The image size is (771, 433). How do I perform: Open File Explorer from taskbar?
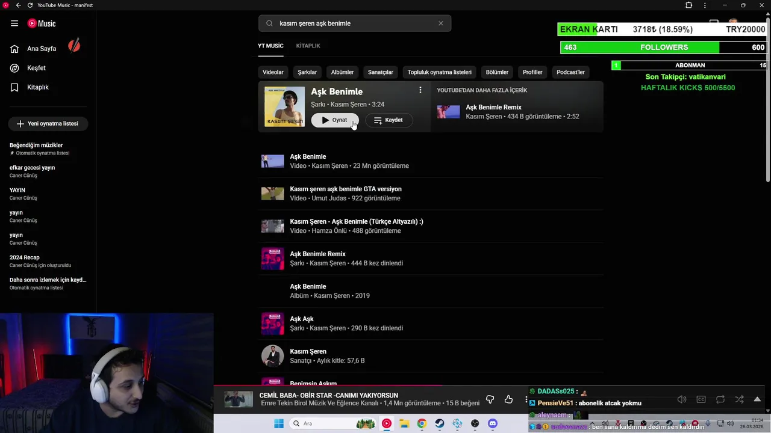pyautogui.click(x=404, y=423)
